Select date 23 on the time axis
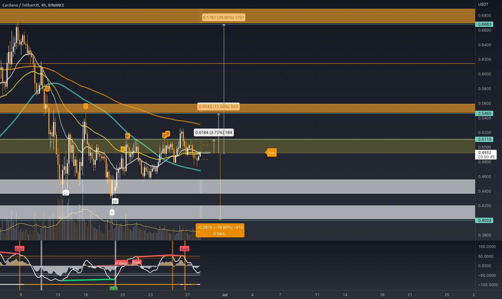The image size is (502, 299). pyautogui.click(x=151, y=295)
